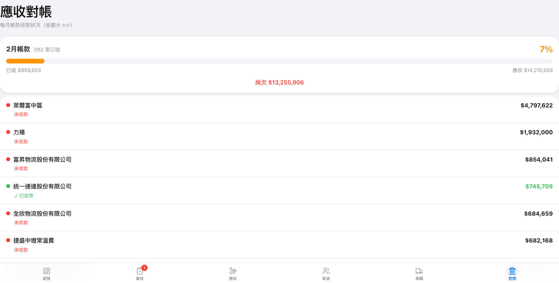Click the 尚欠 $13,255,906 outstanding amount
The width and height of the screenshot is (559, 283).
point(279,83)
